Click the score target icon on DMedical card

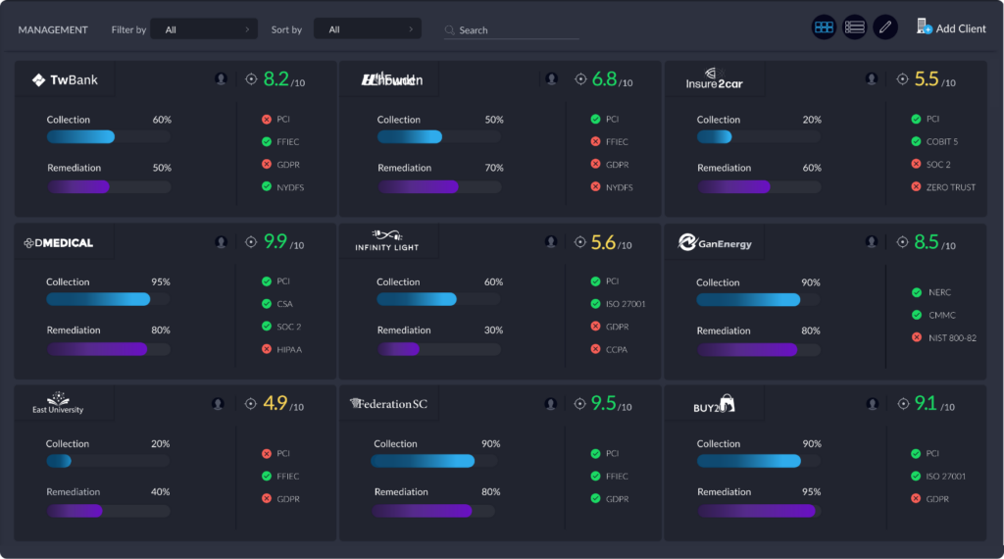pos(251,241)
